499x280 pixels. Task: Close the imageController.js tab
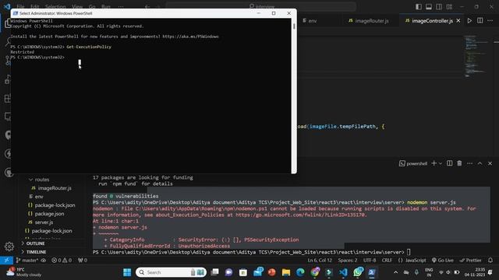pyautogui.click(x=458, y=21)
